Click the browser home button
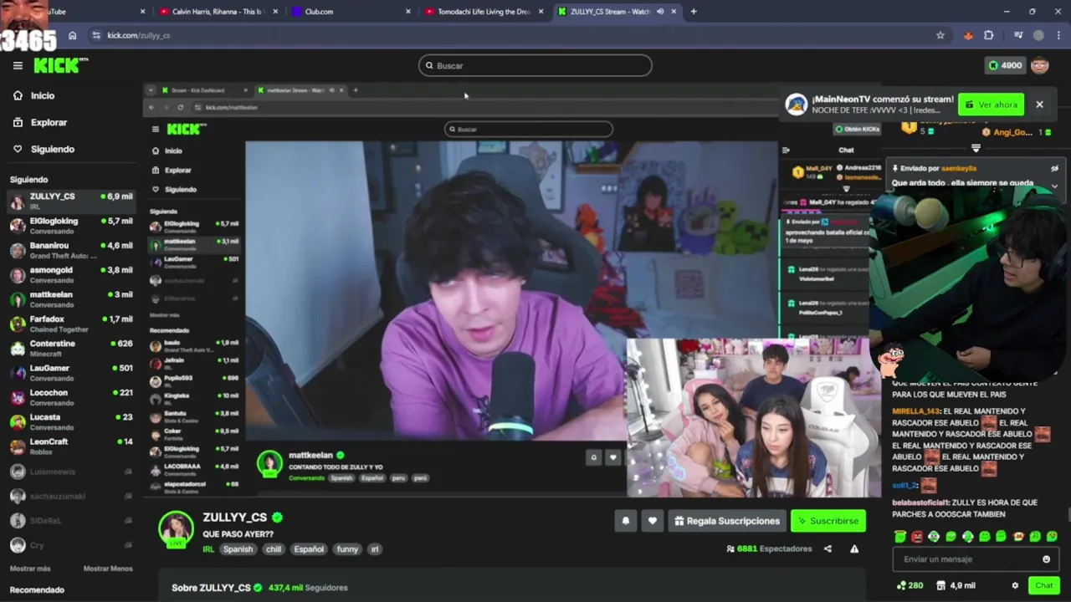This screenshot has height=602, width=1071. point(72,35)
